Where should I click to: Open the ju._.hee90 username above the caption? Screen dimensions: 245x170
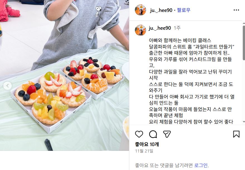pos(160,28)
